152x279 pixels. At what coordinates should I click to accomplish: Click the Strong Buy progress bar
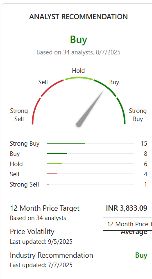coord(91,143)
